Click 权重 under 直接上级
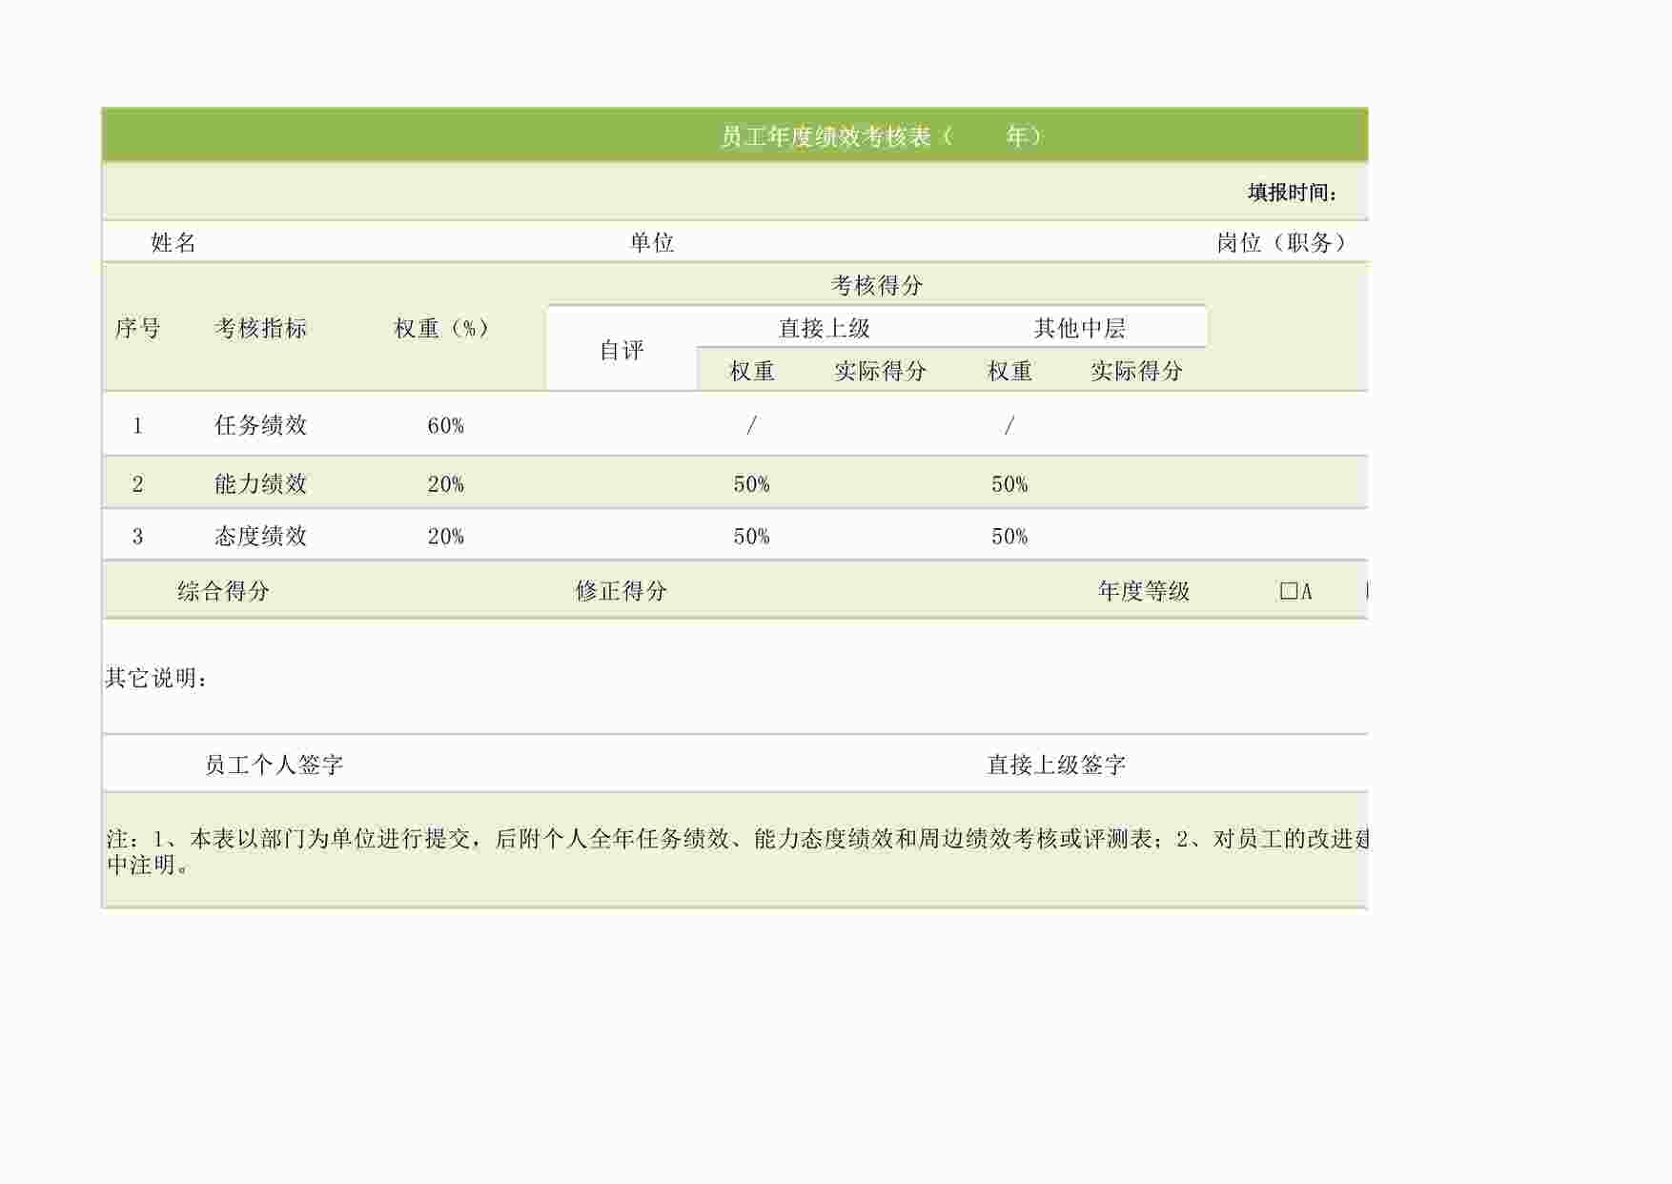The width and height of the screenshot is (1672, 1184). tap(752, 371)
